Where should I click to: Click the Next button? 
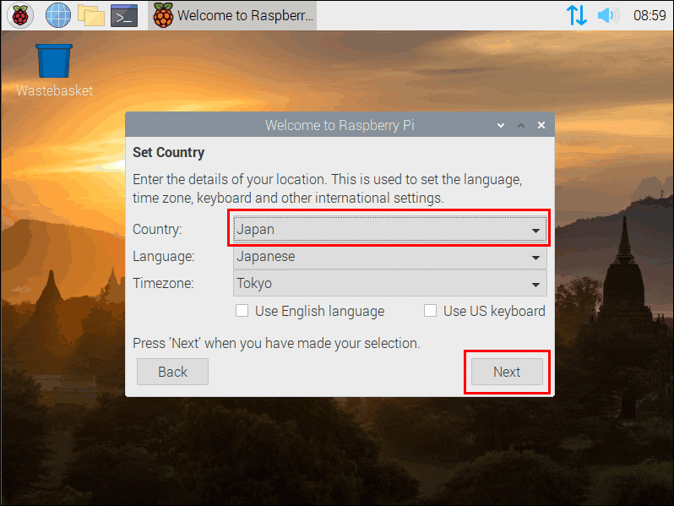(x=507, y=372)
